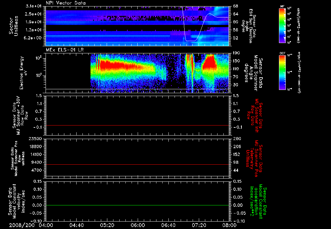Click the '07:20' time tick label

(x=199, y=225)
